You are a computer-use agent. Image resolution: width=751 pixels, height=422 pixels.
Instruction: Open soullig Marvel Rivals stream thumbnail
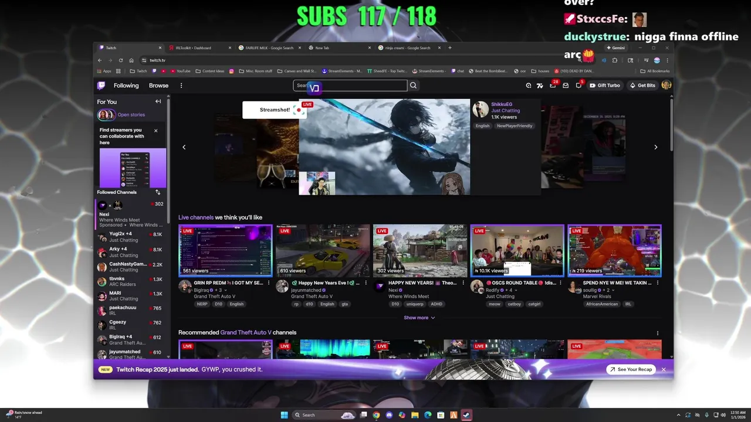pos(614,250)
